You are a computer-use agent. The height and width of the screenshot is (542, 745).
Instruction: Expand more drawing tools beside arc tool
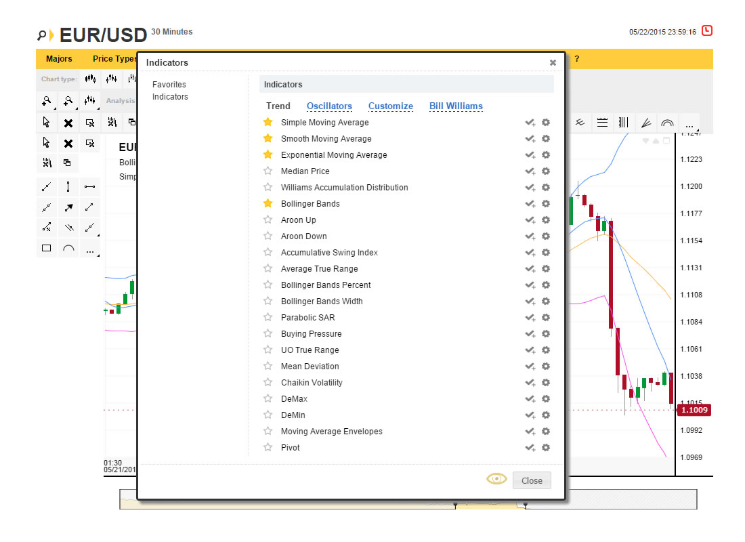point(89,249)
